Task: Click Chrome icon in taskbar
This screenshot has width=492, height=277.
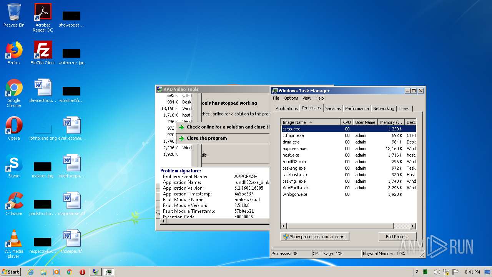Action: coord(70,272)
